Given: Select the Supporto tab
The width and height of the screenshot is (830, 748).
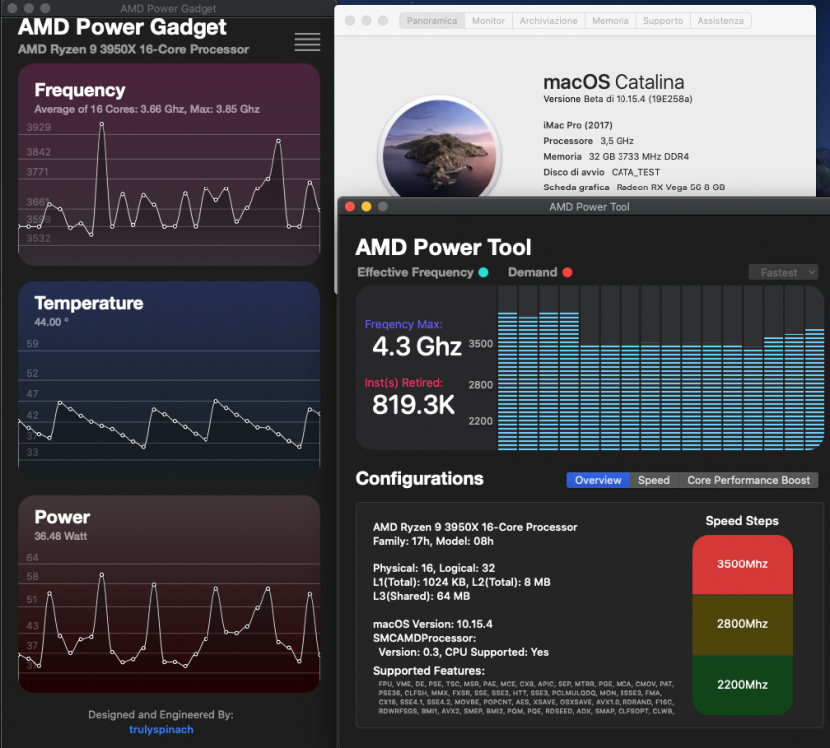Looking at the screenshot, I should coord(663,21).
